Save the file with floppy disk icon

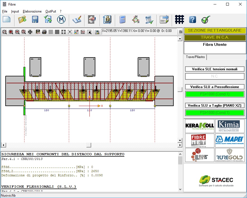(35, 19)
